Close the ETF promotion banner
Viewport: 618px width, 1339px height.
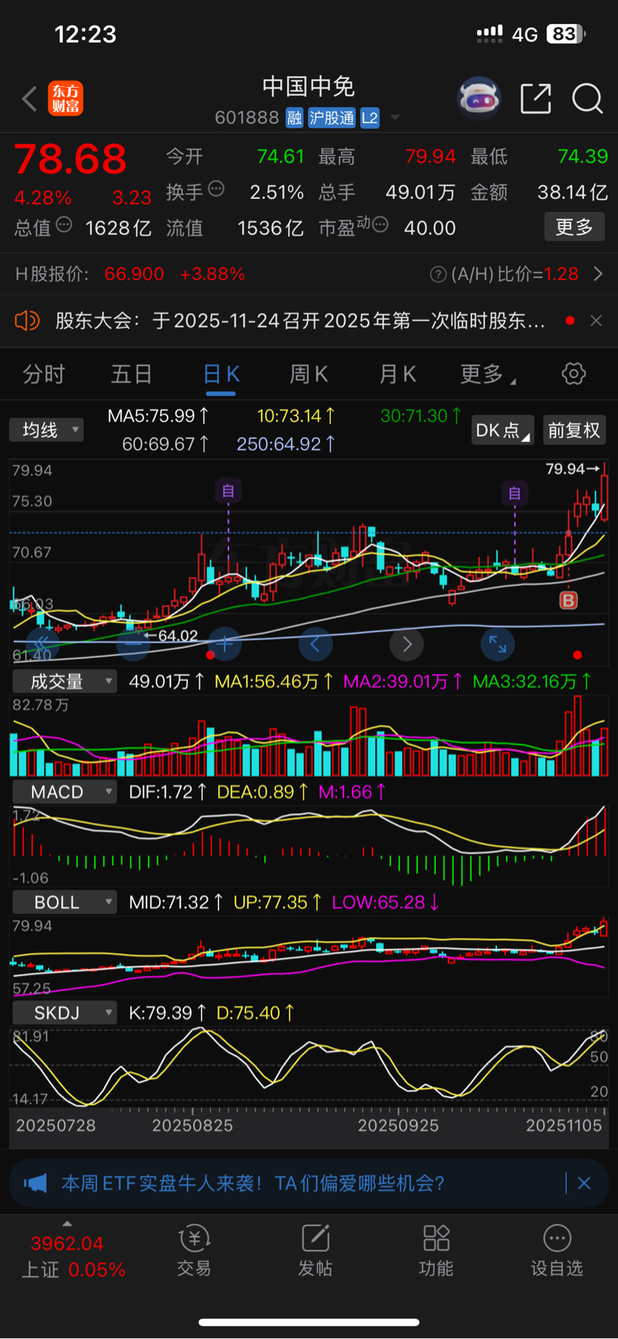click(584, 1183)
